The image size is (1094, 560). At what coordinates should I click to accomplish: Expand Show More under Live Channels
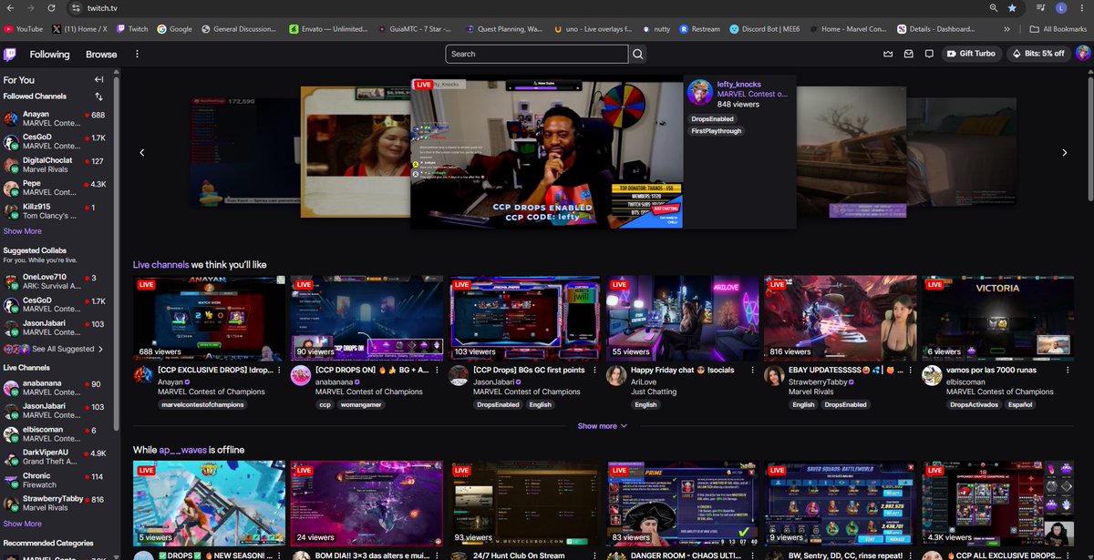22,524
